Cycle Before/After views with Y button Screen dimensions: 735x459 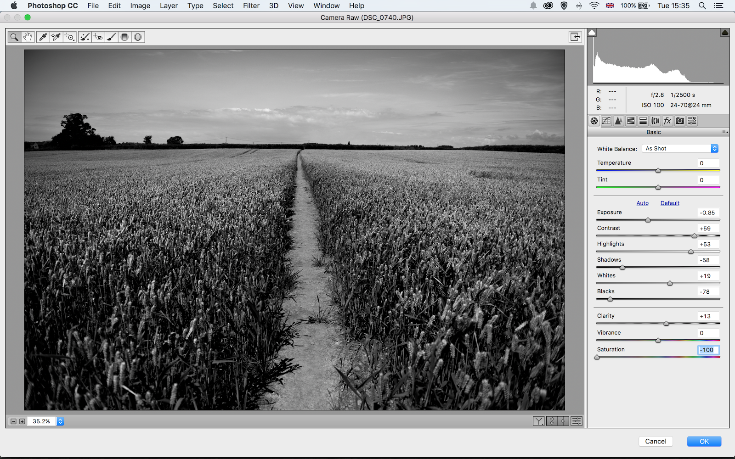[x=539, y=421]
